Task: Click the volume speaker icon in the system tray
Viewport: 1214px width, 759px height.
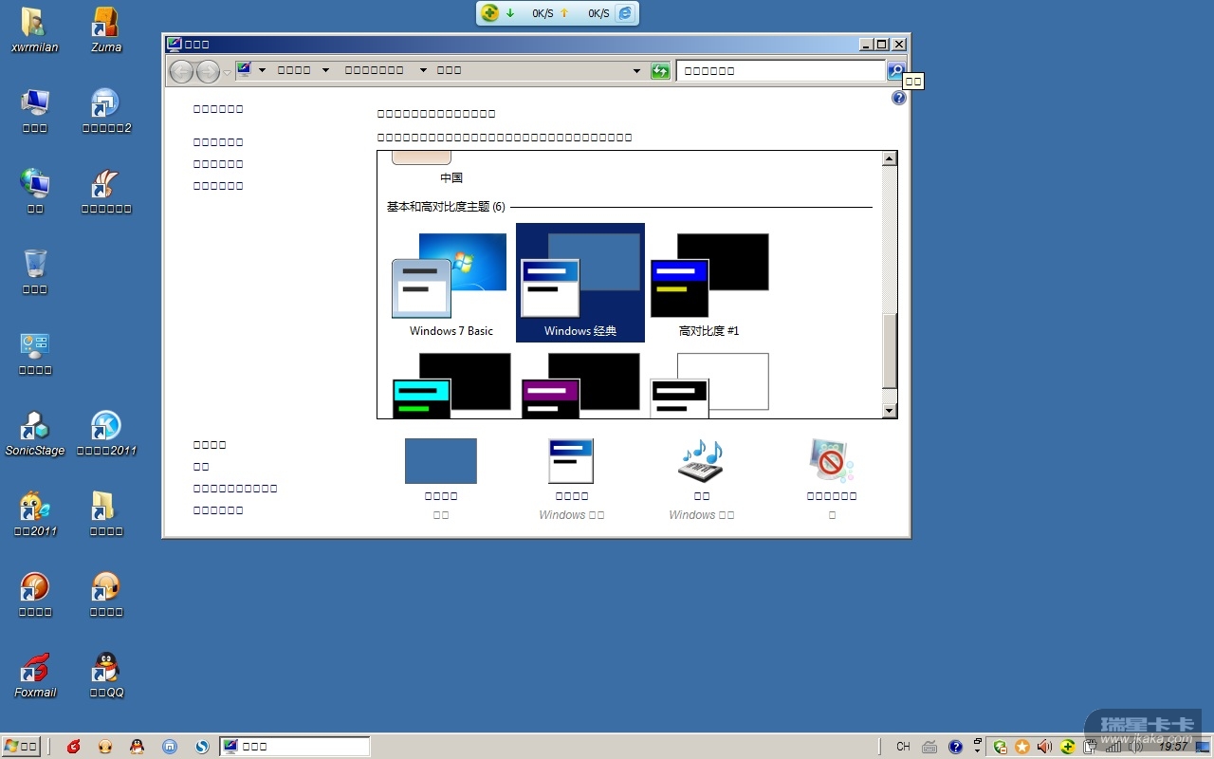Action: pyautogui.click(x=1044, y=747)
